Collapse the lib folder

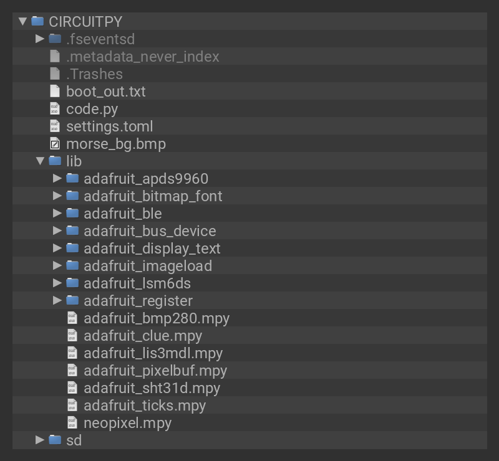tap(40, 161)
